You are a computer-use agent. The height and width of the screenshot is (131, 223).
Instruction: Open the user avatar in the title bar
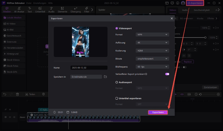pos(183,3)
